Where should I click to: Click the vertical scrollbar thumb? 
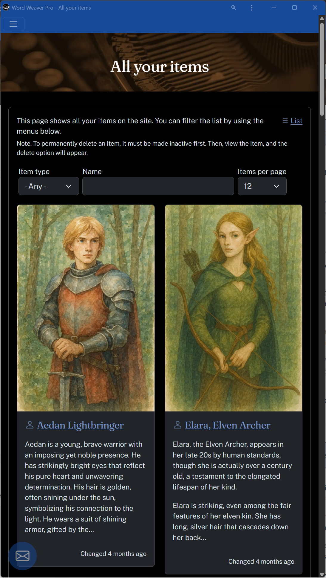click(322, 69)
